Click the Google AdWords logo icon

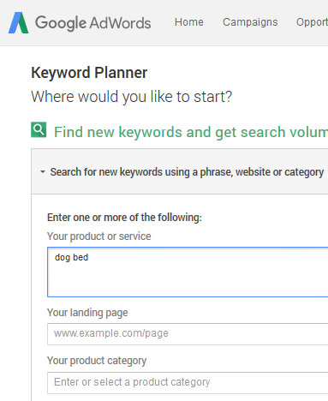pos(19,23)
